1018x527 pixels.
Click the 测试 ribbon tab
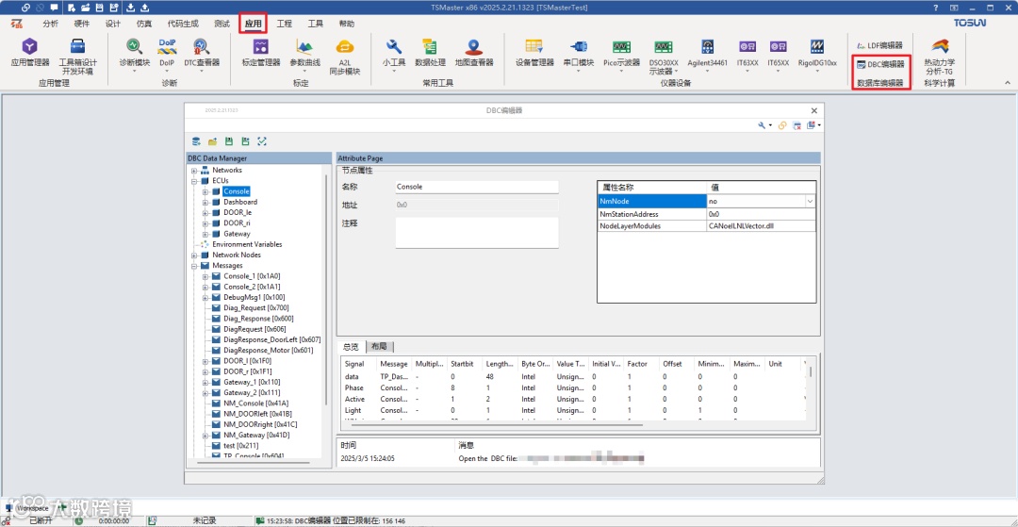point(222,24)
